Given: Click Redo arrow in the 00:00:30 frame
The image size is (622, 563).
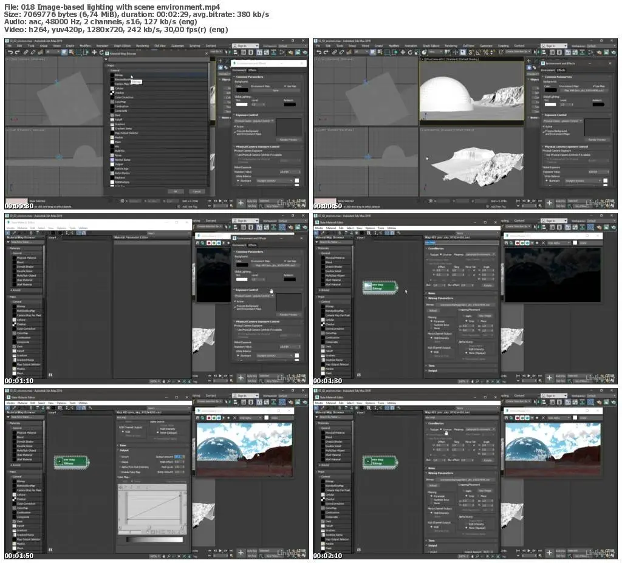Looking at the screenshot, I should click(x=18, y=52).
